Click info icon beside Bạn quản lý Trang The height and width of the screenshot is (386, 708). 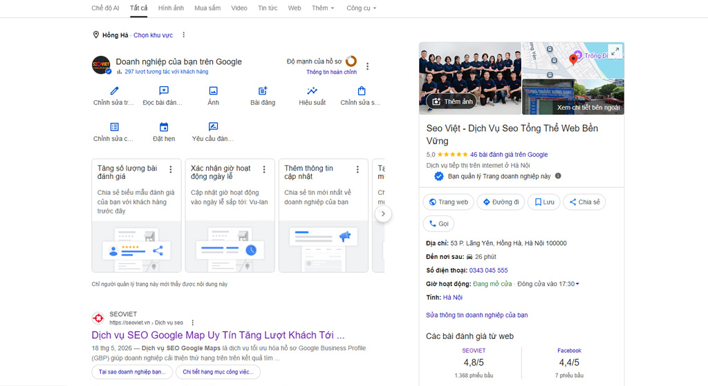pyautogui.click(x=558, y=176)
